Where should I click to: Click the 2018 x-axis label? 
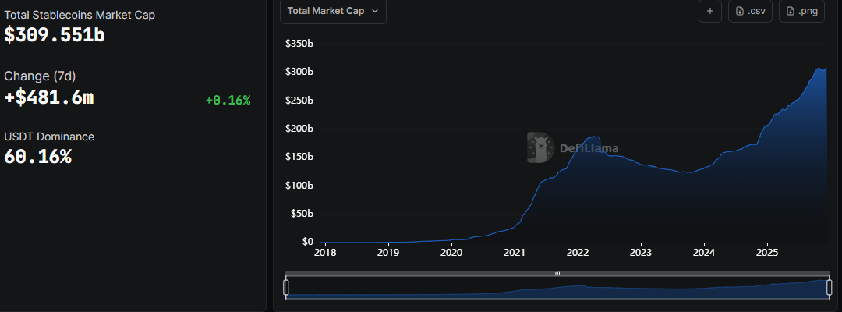coord(325,253)
